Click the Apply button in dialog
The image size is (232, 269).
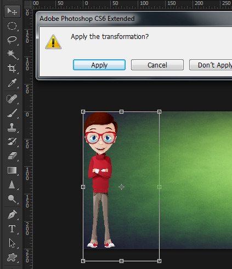99,65
